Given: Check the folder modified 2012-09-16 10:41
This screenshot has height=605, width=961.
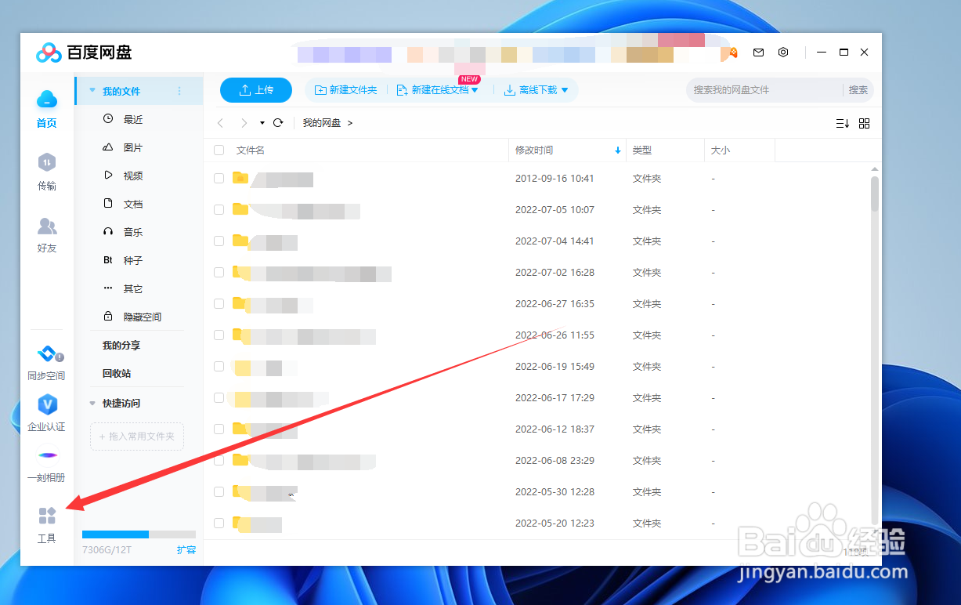Looking at the screenshot, I should tap(219, 178).
